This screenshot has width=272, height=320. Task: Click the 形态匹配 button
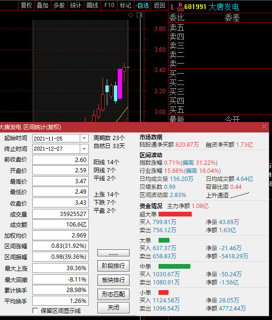tap(113, 294)
